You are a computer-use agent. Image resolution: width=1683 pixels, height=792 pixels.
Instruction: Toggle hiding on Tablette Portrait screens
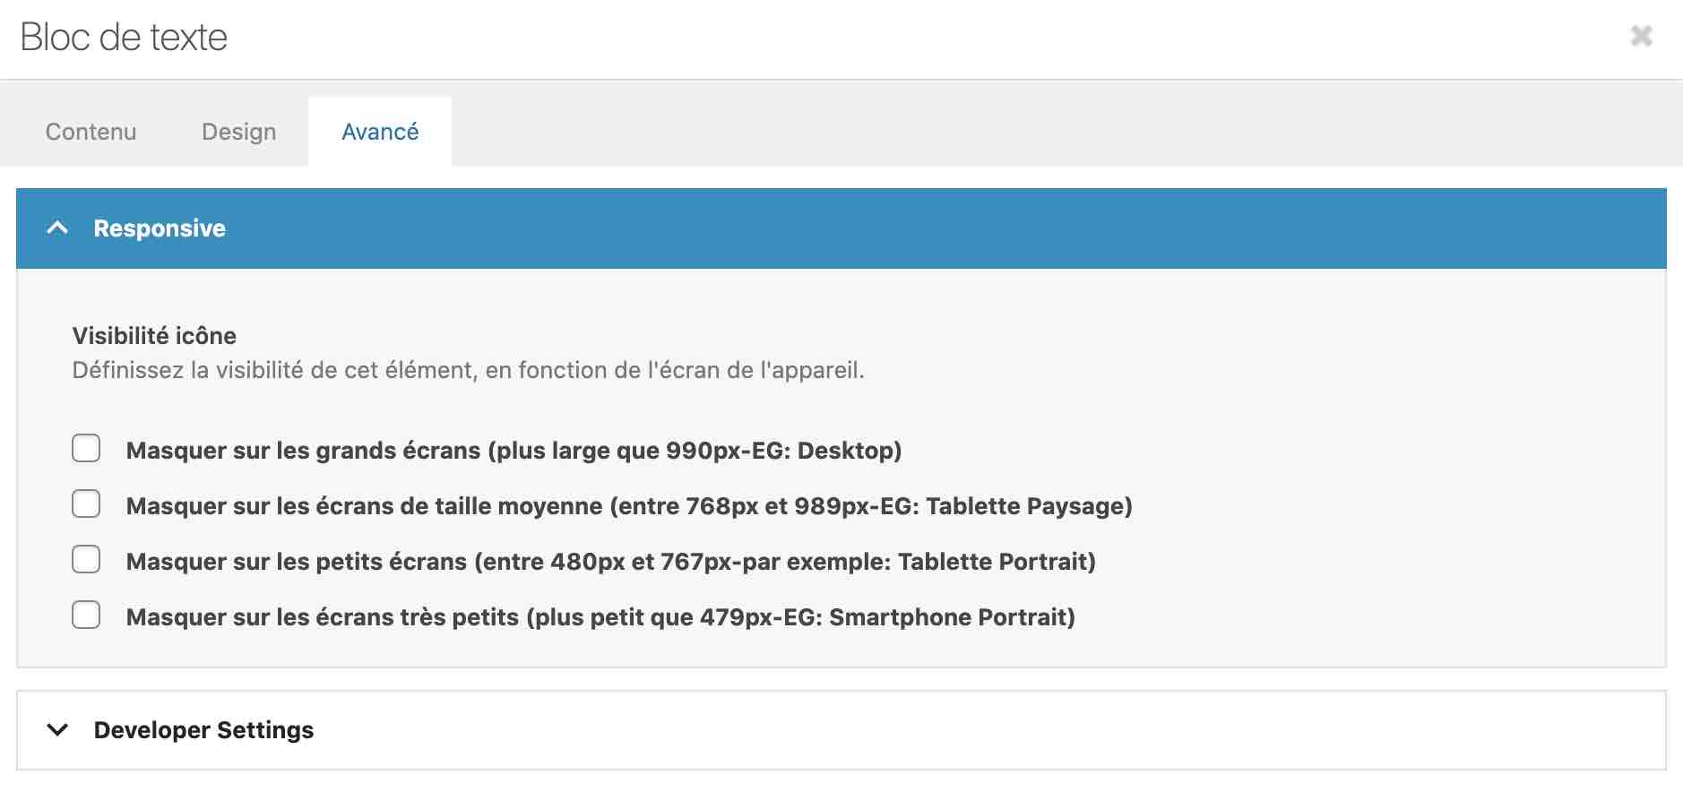coord(86,560)
